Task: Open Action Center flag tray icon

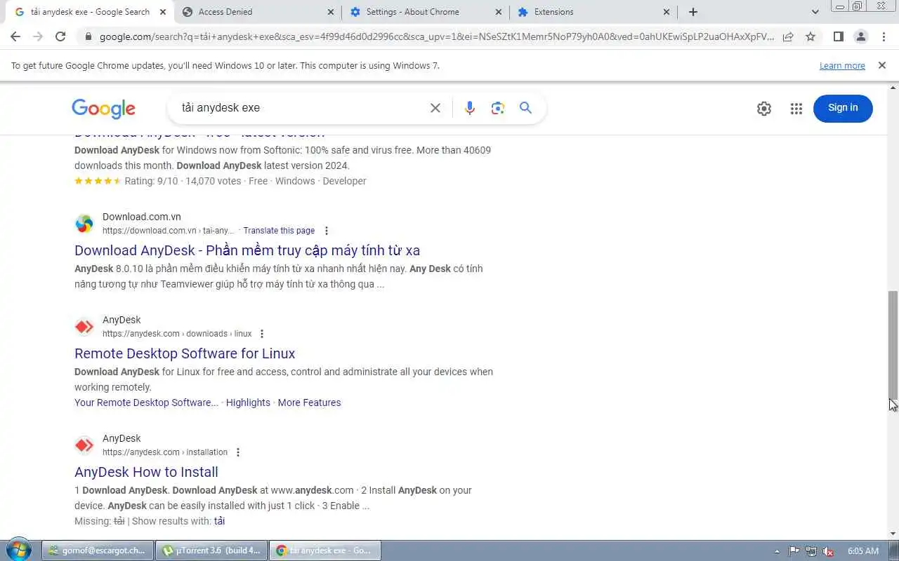Action: [794, 551]
